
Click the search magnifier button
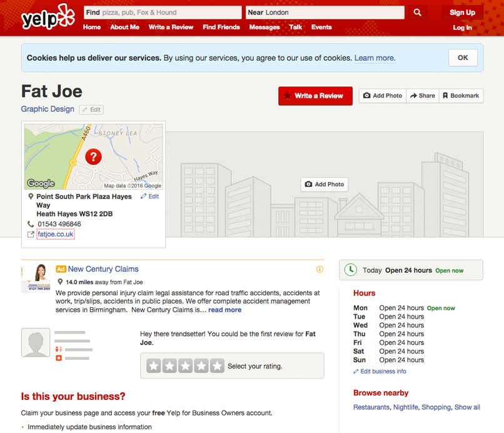[x=417, y=13]
